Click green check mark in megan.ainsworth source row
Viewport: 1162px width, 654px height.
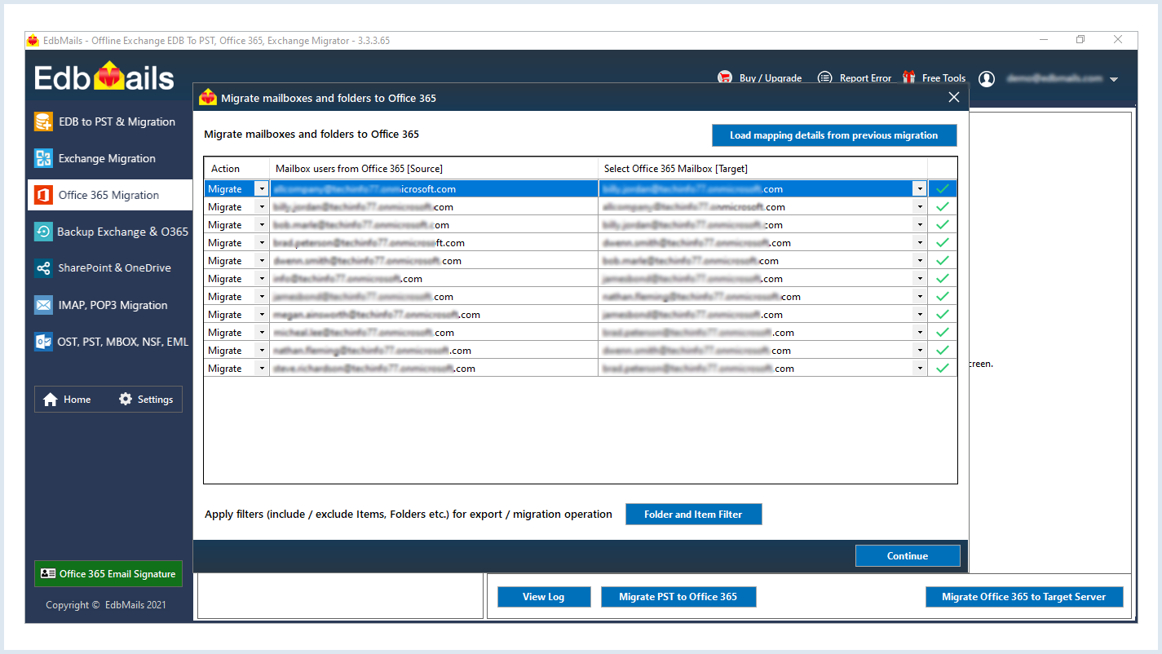(943, 315)
